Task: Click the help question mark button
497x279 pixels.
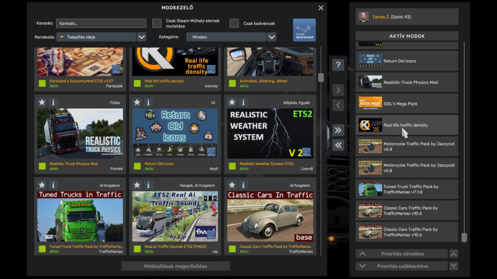Action: (338, 65)
